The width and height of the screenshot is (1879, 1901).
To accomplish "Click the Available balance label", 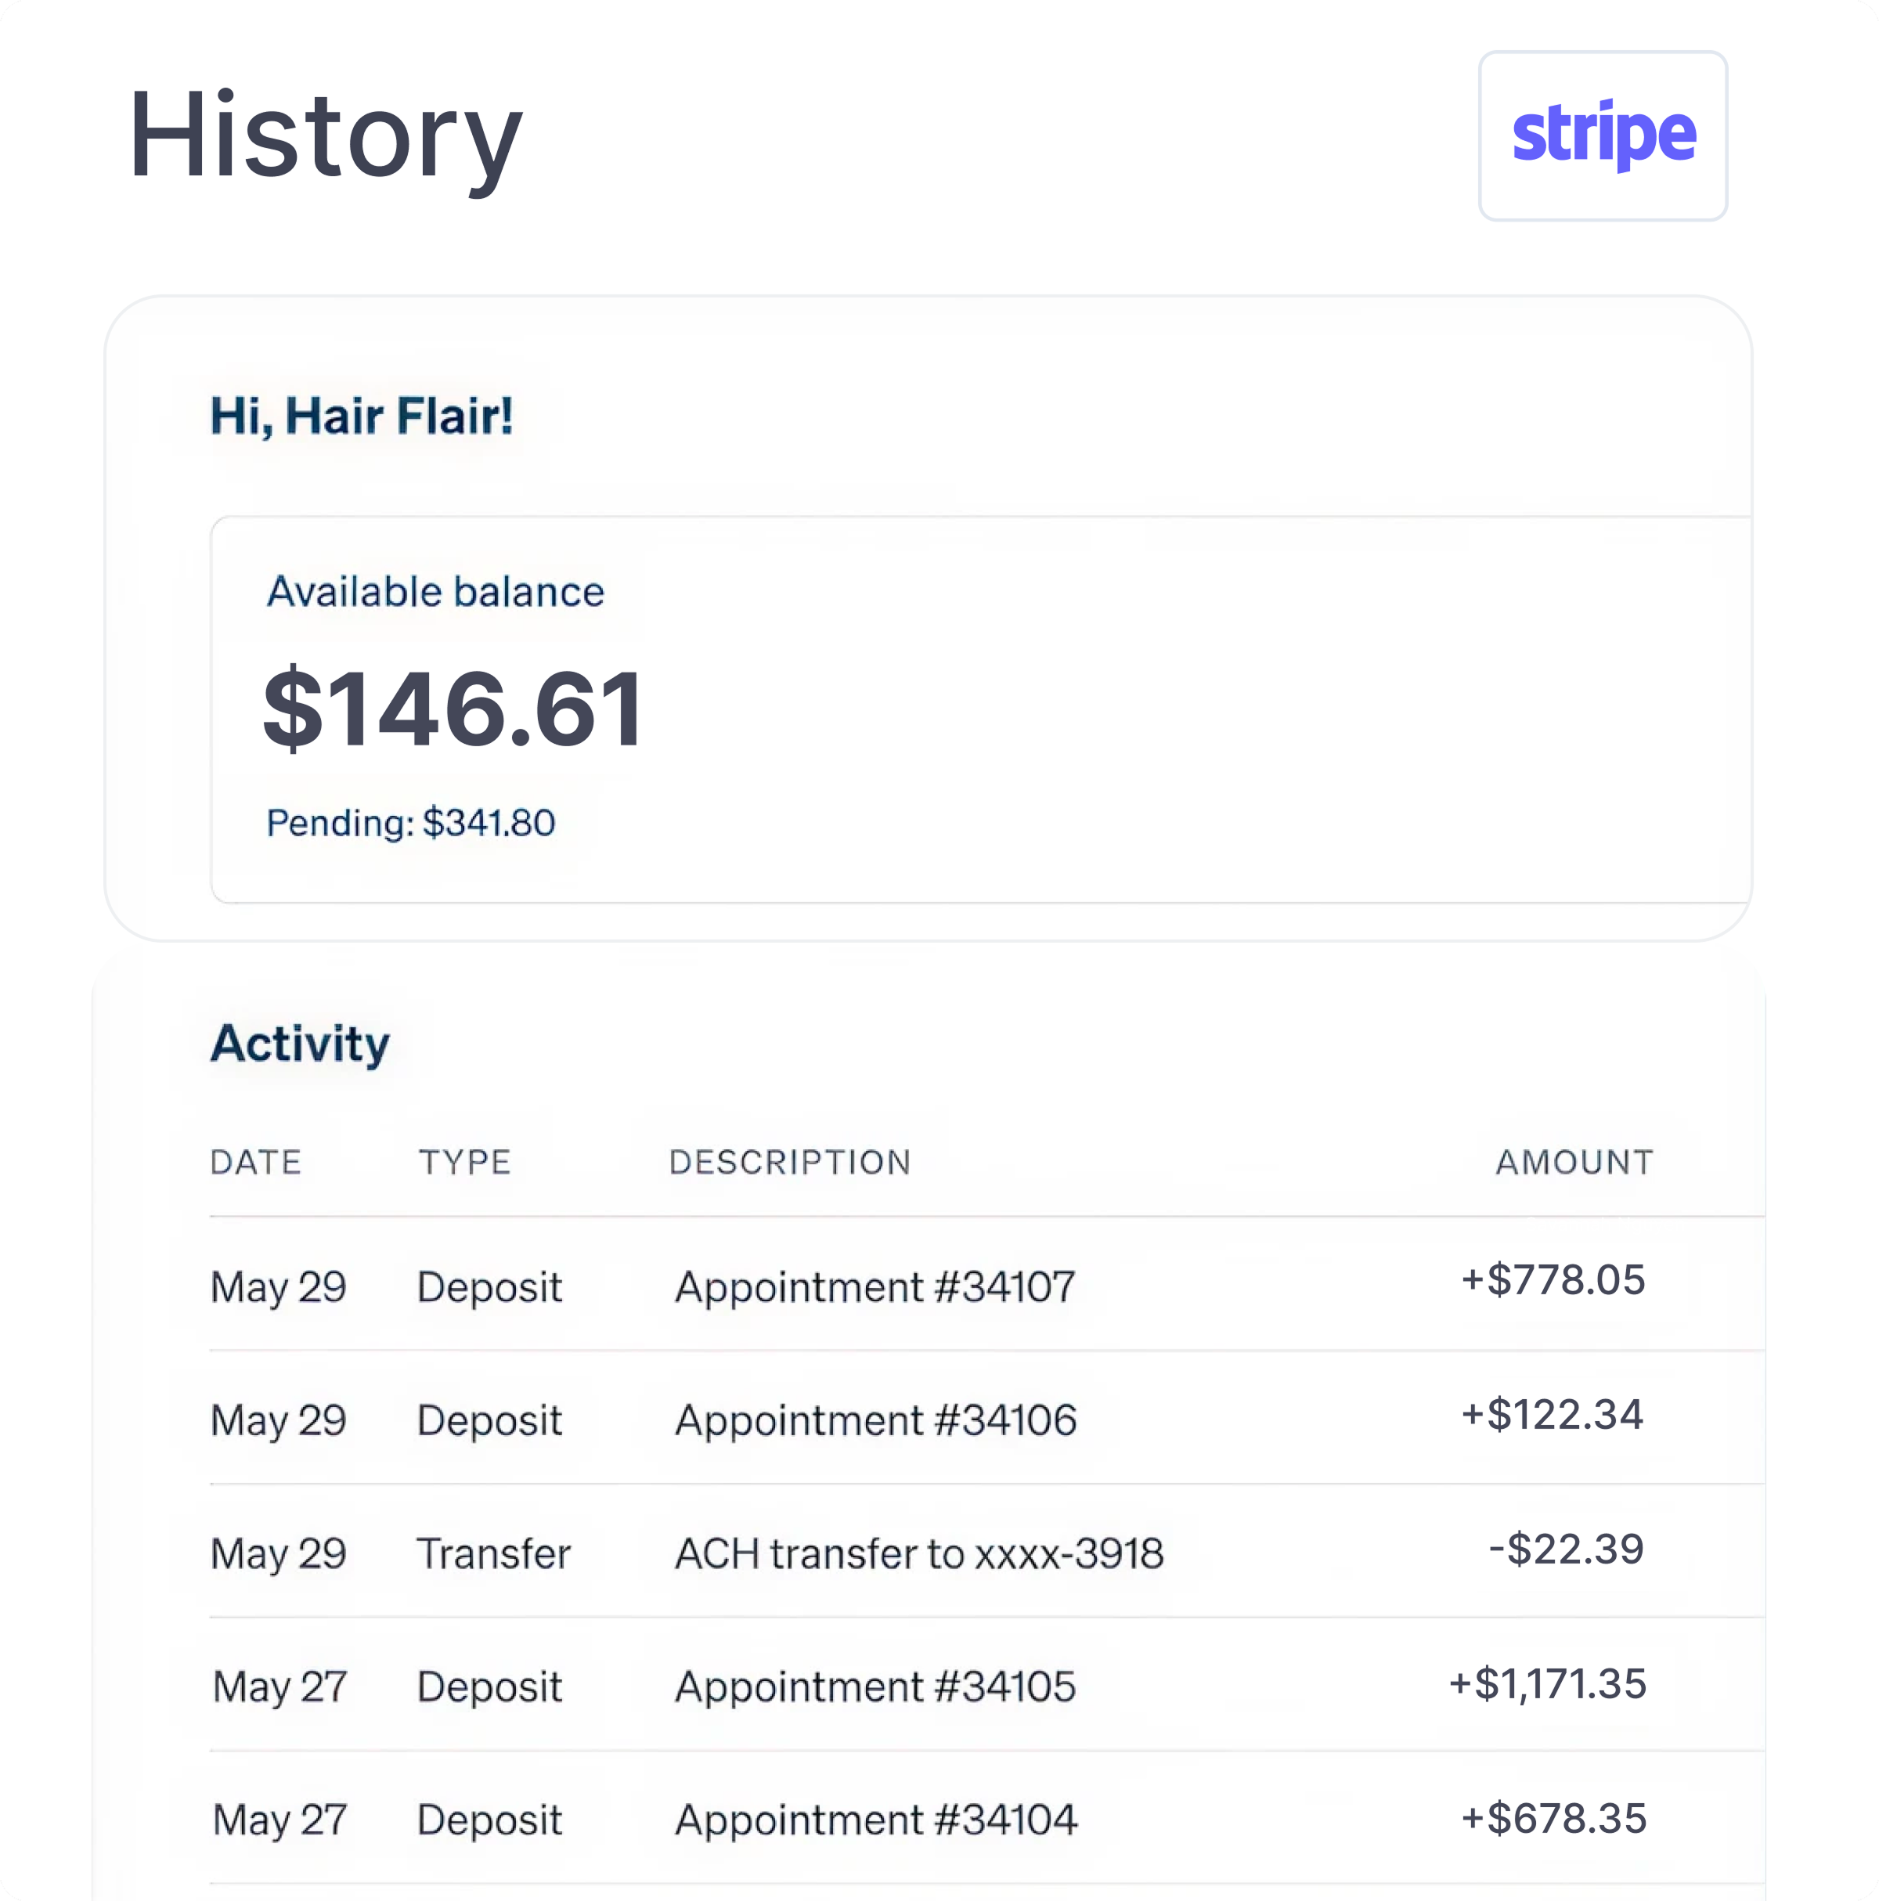I will 435,591.
